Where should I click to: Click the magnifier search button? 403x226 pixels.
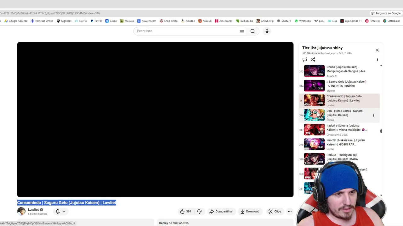pos(253,31)
